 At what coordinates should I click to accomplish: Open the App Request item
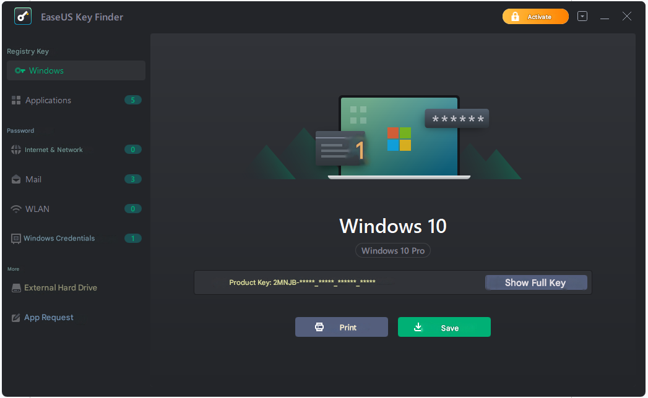tap(76, 318)
